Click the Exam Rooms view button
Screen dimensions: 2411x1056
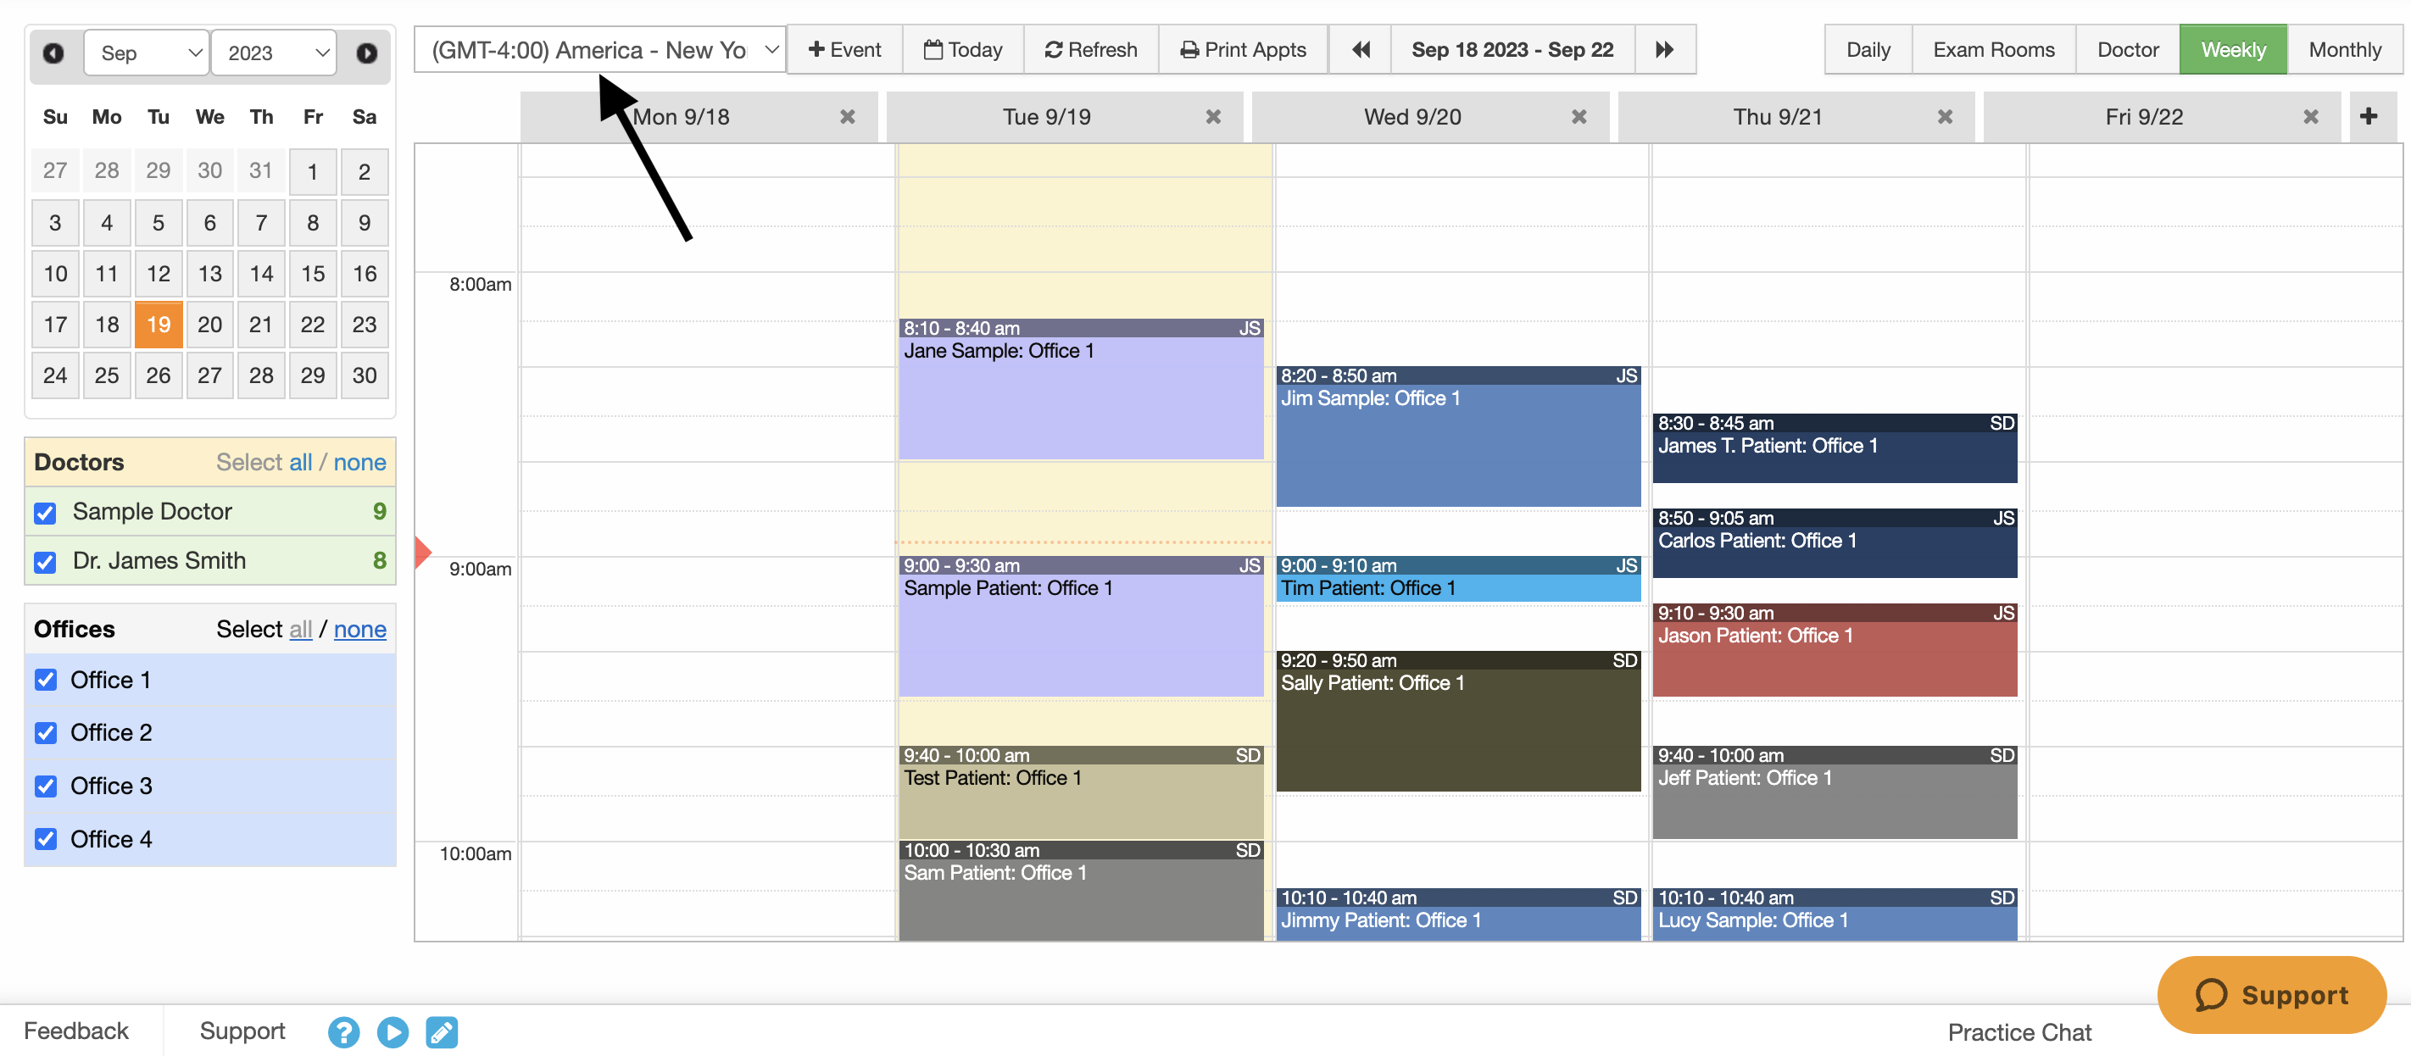pyautogui.click(x=1994, y=47)
